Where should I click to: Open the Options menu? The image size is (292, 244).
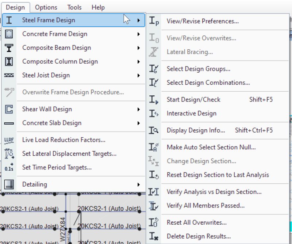pyautogui.click(x=46, y=7)
